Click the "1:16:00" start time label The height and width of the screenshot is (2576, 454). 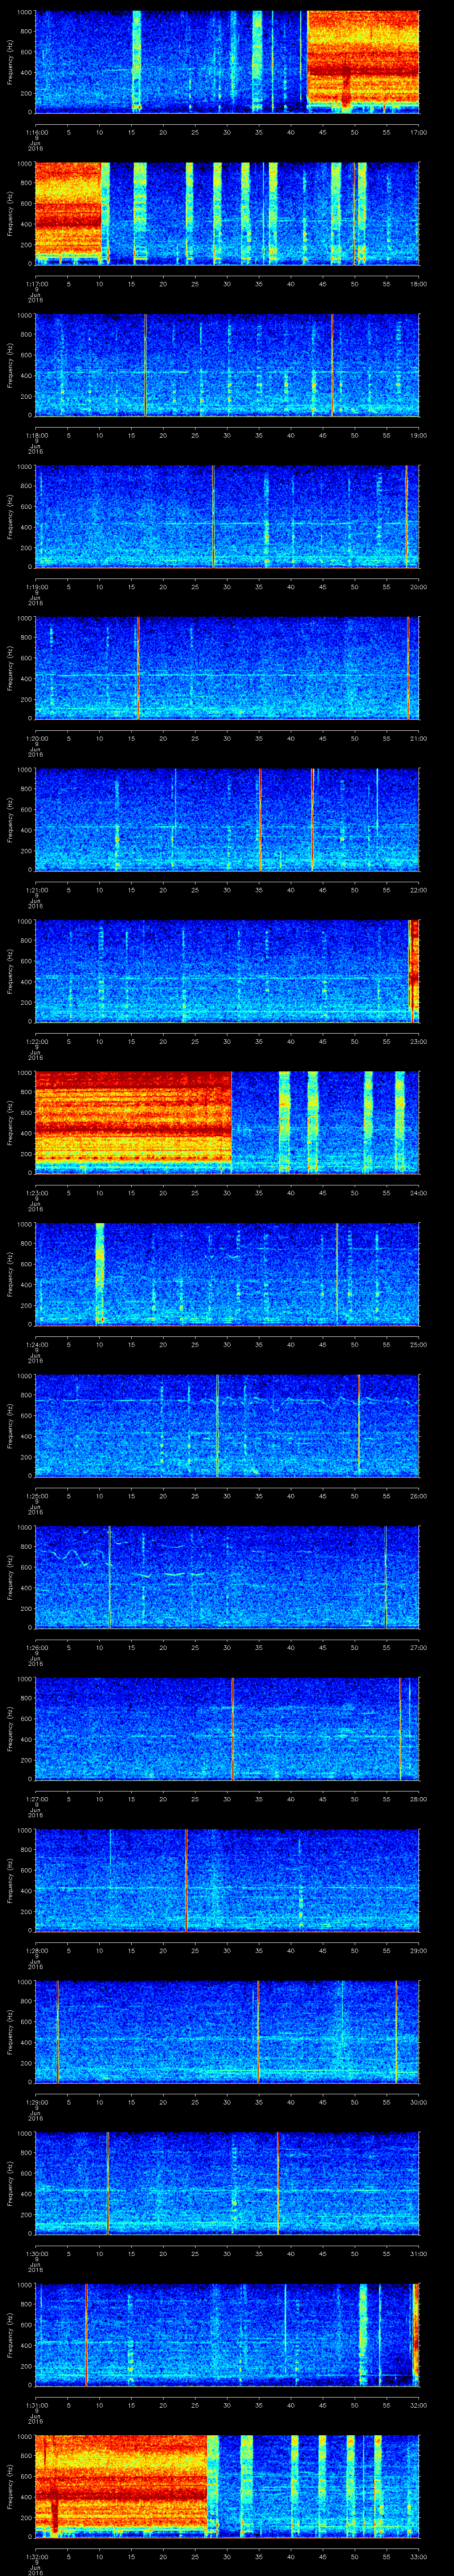click(36, 132)
